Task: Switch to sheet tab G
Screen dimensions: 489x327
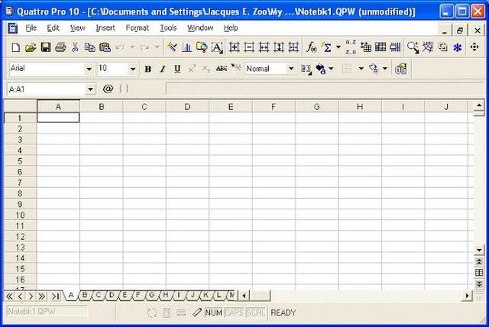Action: click(152, 295)
